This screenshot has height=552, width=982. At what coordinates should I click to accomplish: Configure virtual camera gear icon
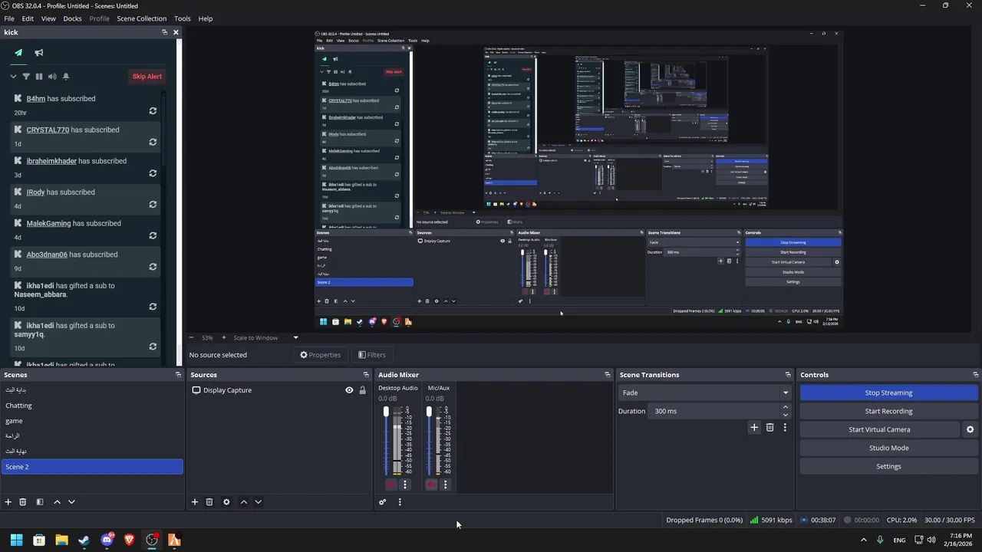pyautogui.click(x=970, y=429)
